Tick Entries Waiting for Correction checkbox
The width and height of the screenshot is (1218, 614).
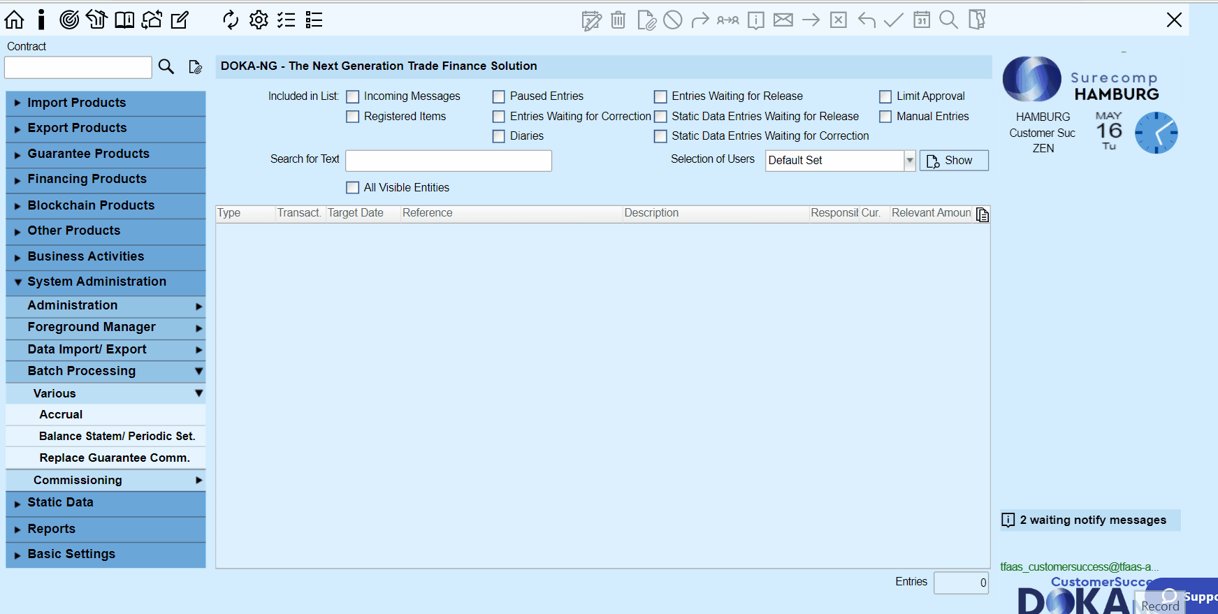499,117
